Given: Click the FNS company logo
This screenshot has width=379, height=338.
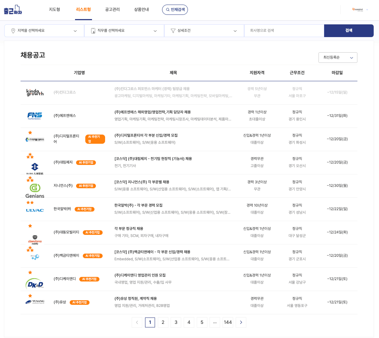Looking at the screenshot, I should (x=35, y=116).
